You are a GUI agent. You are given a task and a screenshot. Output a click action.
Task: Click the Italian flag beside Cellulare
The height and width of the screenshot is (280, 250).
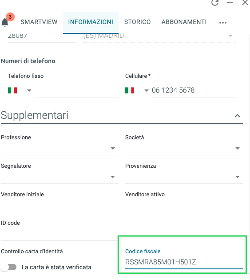(130, 90)
